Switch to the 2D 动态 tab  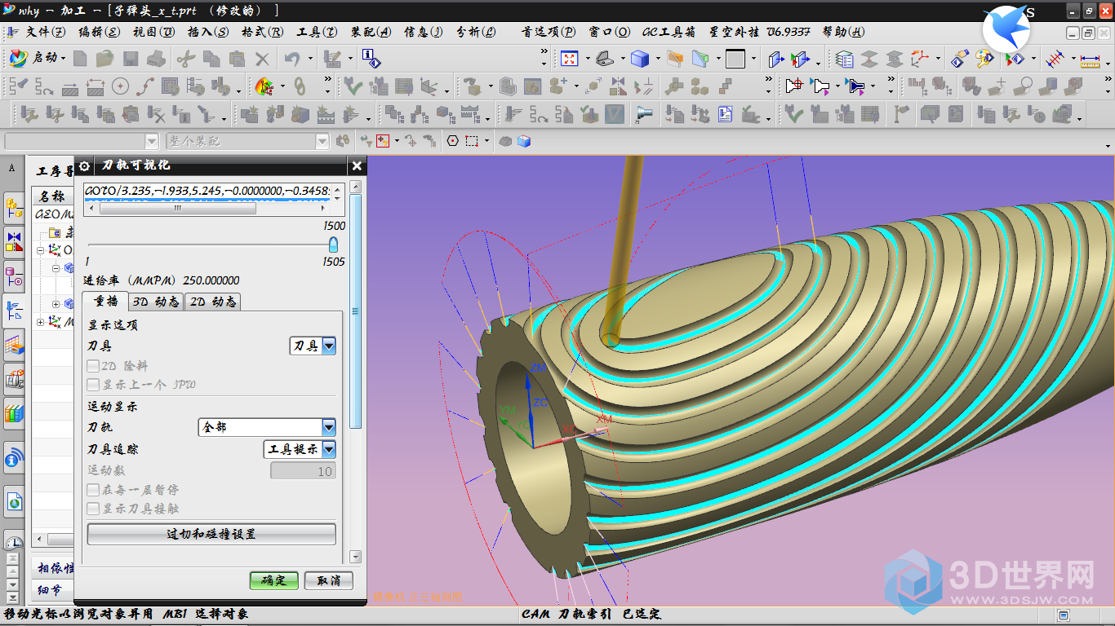click(213, 302)
